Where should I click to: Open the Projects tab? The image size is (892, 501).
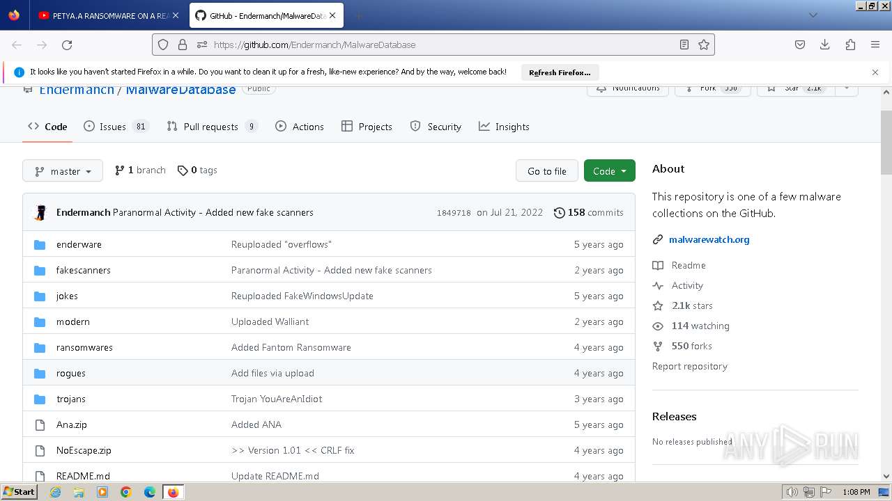[x=367, y=127]
